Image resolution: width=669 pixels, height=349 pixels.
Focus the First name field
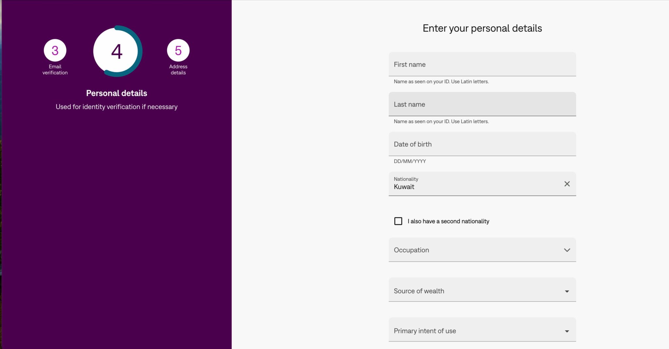coord(482,64)
